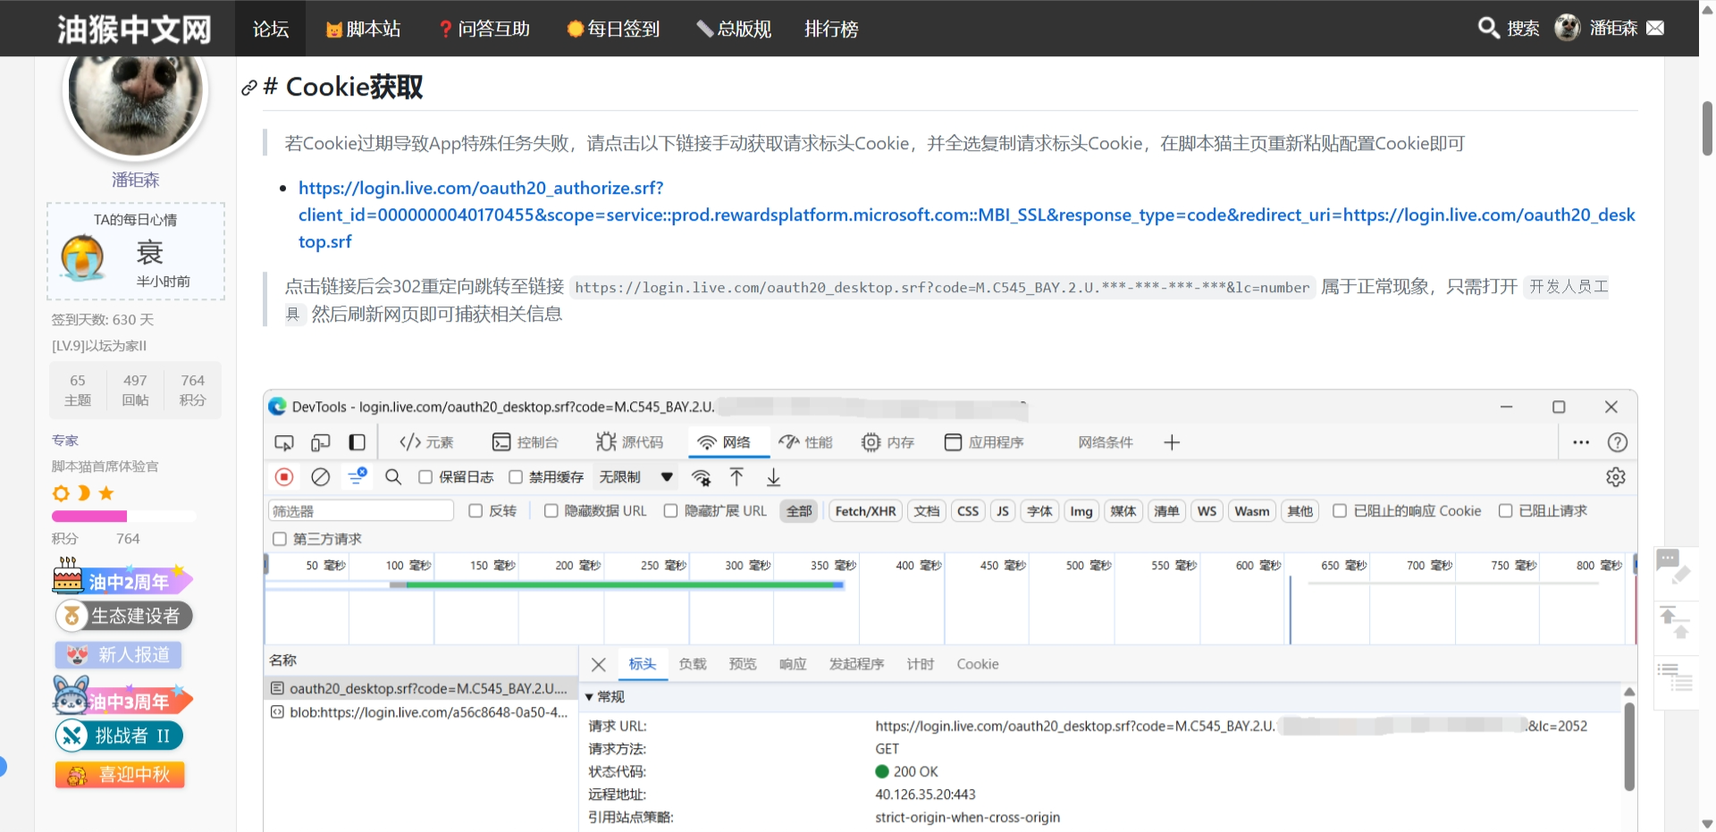Filter requests by JS type
Image resolution: width=1716 pixels, height=832 pixels.
(x=1003, y=511)
